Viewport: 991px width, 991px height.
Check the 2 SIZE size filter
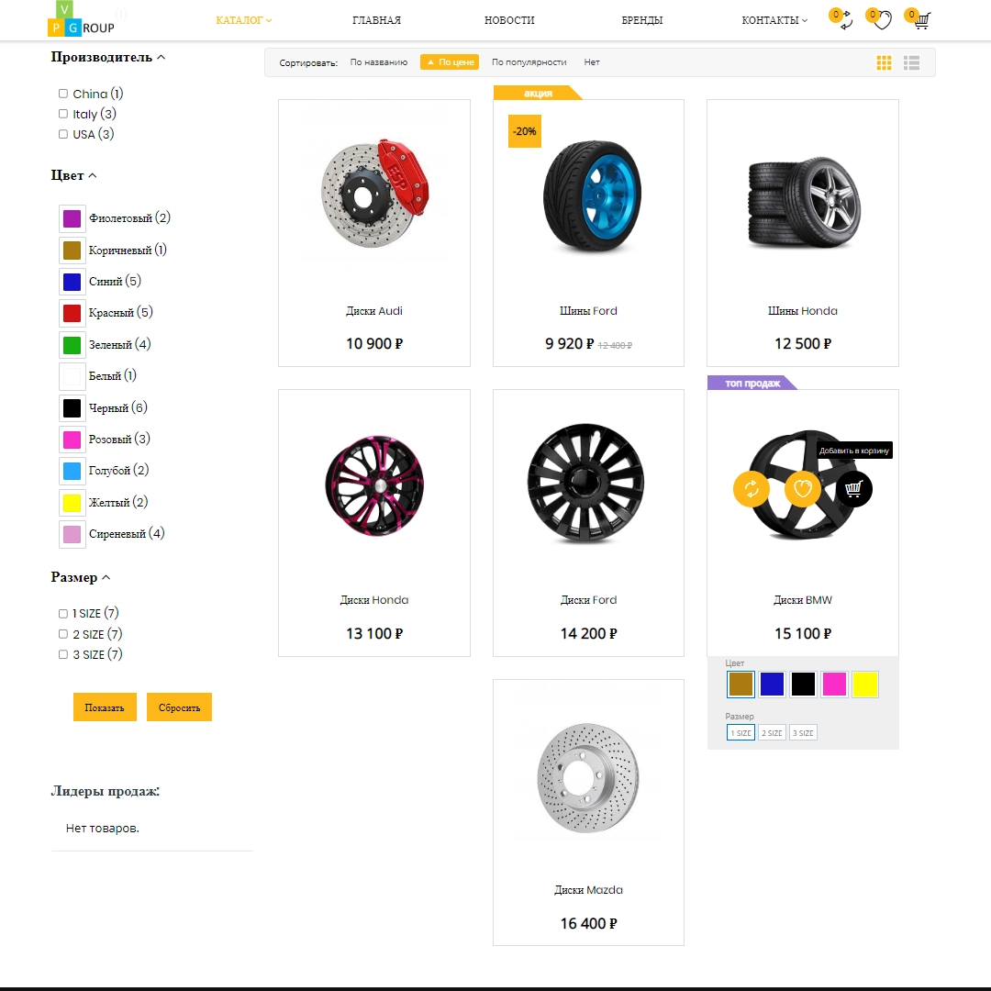click(x=62, y=633)
